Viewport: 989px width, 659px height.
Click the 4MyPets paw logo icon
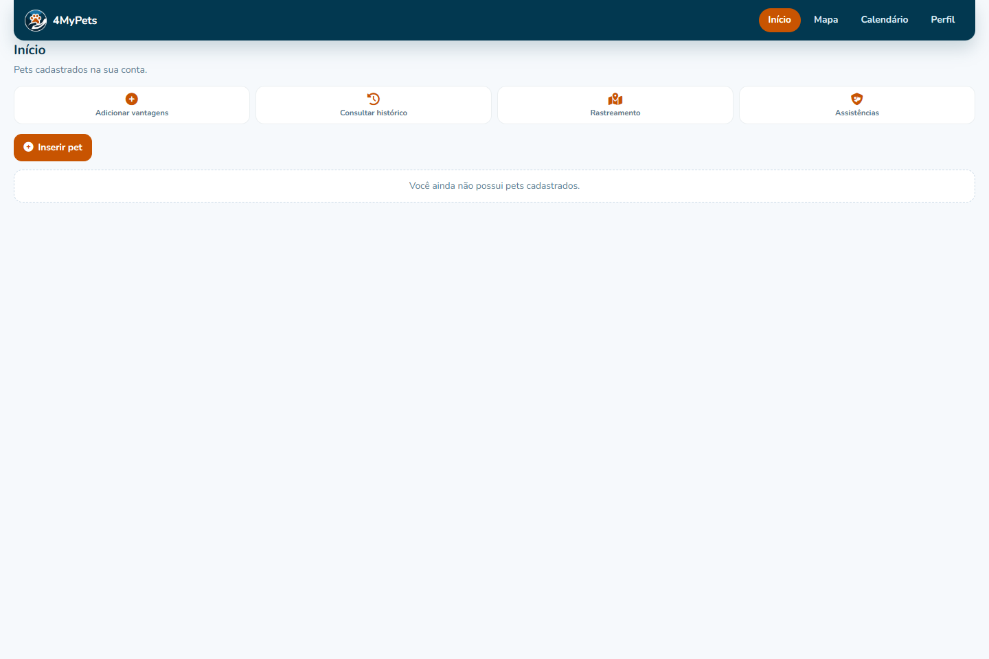[x=36, y=21]
